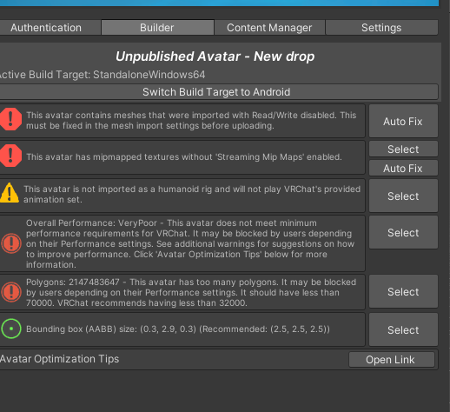Viewport: 450px width, 412px height.
Task: Click green Bounding box rating icon
Action: tap(11, 329)
